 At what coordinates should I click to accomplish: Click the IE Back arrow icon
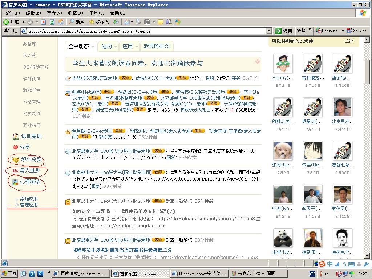(x=6, y=22)
